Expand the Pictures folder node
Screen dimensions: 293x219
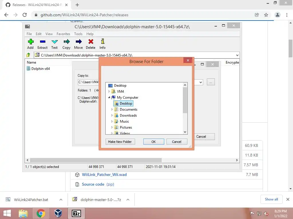112,127
